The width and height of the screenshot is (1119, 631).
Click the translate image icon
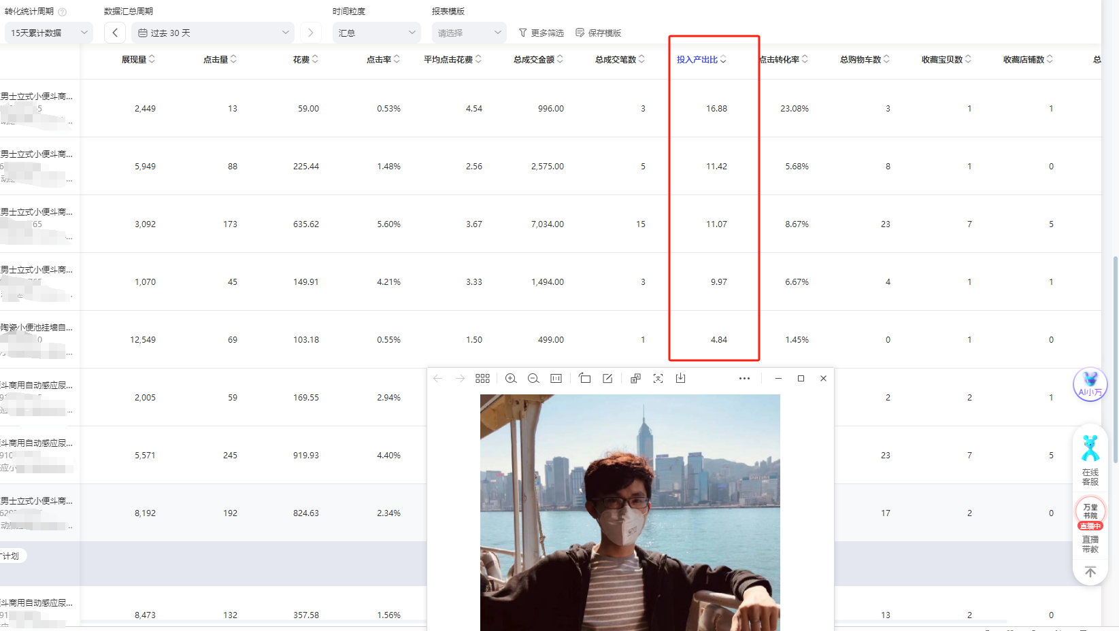pos(635,379)
